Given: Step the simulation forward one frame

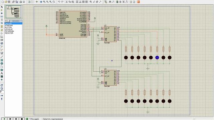Looking at the screenshot, I should click(x=10, y=119).
